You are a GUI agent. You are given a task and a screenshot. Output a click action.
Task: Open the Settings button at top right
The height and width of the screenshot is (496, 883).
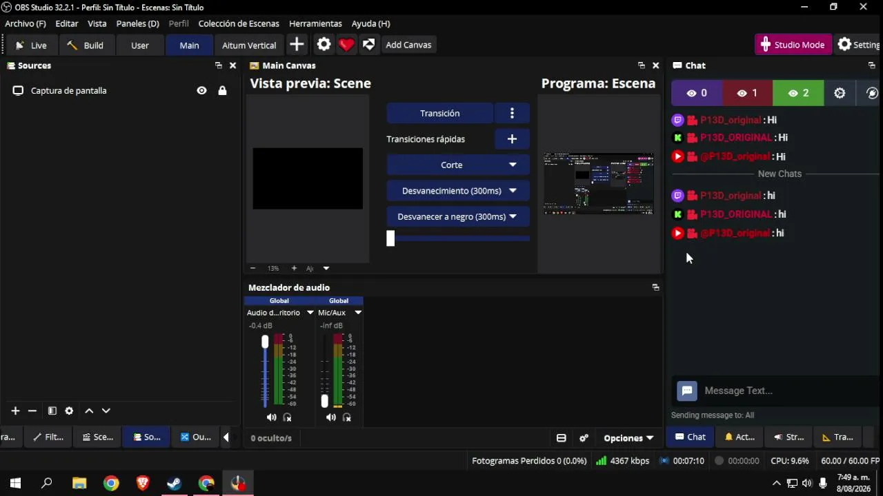(859, 45)
